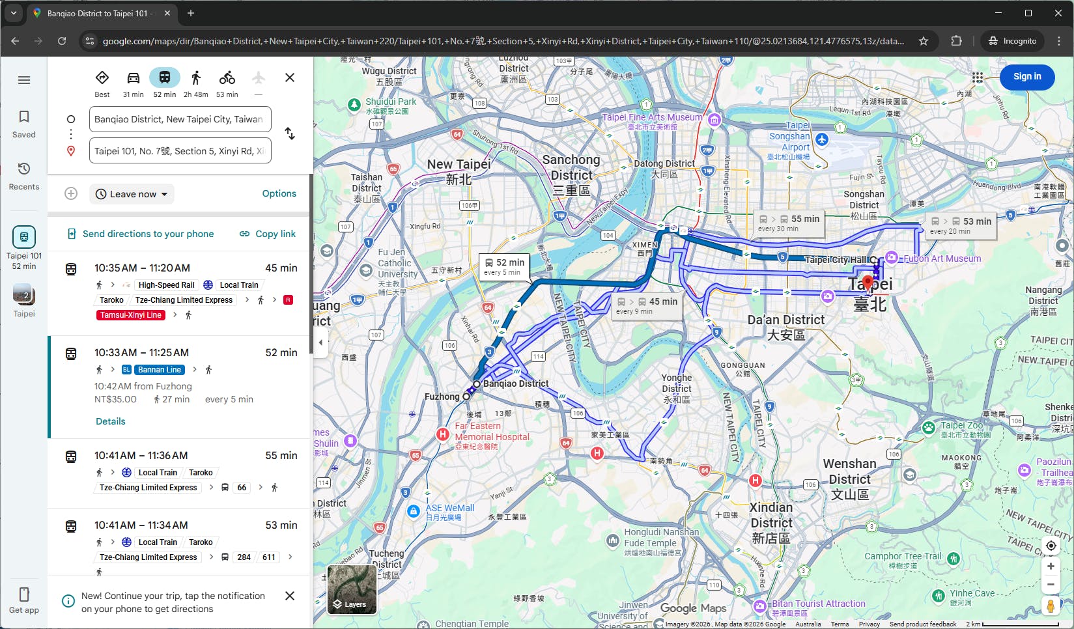
Task: Select Driving mode, 31 min
Action: (x=134, y=83)
